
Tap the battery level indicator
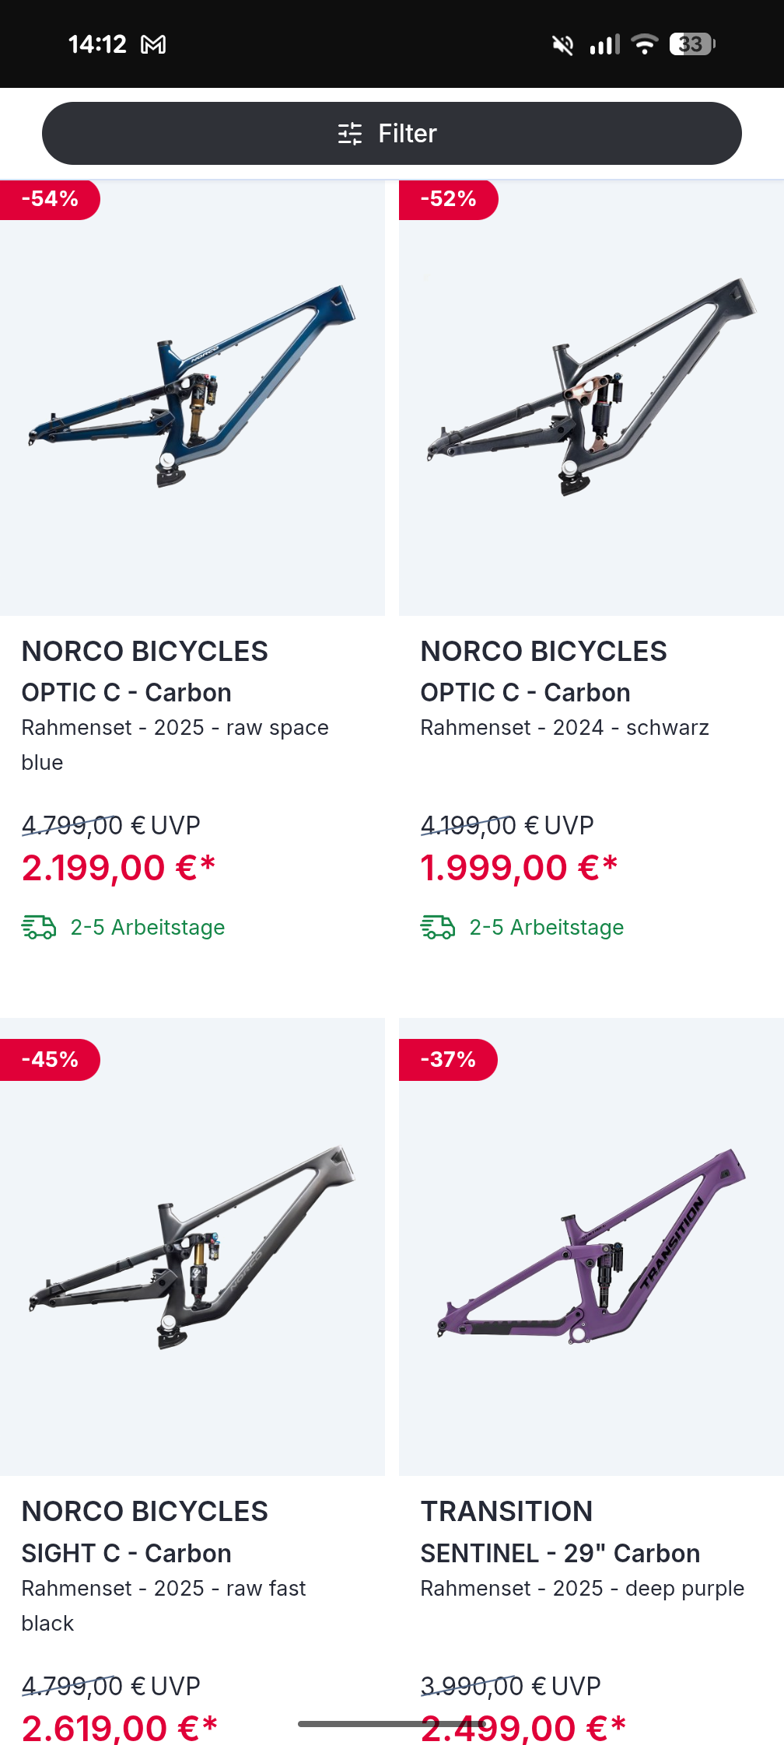(x=691, y=44)
